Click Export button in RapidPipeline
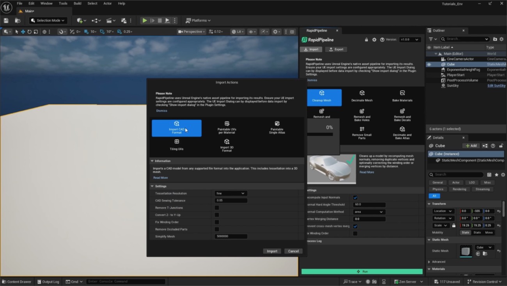507x286 pixels. coord(336,50)
